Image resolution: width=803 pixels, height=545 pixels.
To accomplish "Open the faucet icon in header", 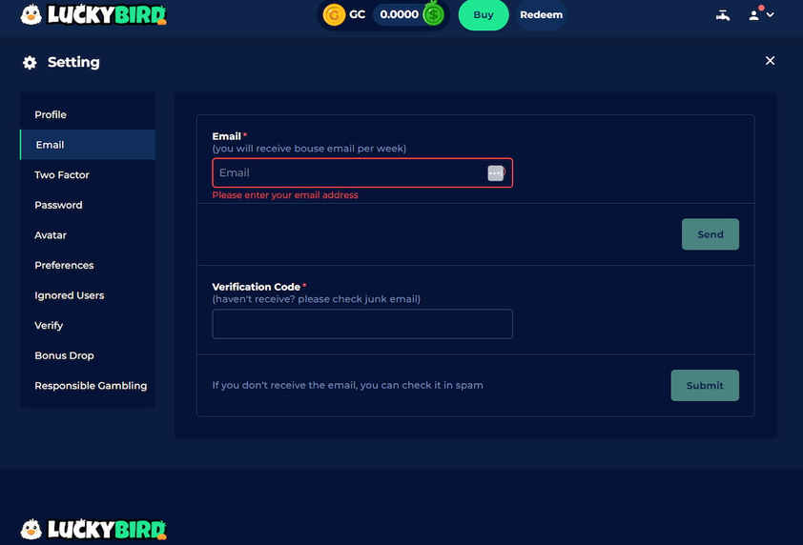I will point(723,15).
